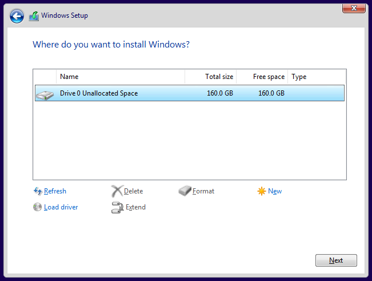Click the Format drive icon

[185, 191]
